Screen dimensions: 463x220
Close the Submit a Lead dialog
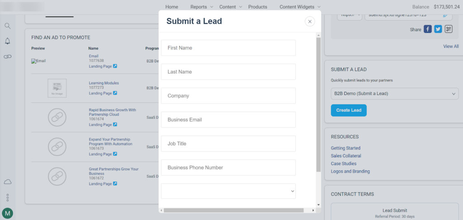[x=310, y=21]
